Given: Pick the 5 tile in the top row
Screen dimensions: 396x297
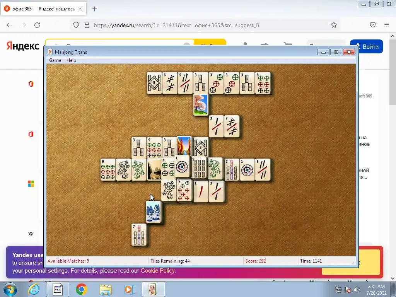Looking at the screenshot, I should (185, 83).
